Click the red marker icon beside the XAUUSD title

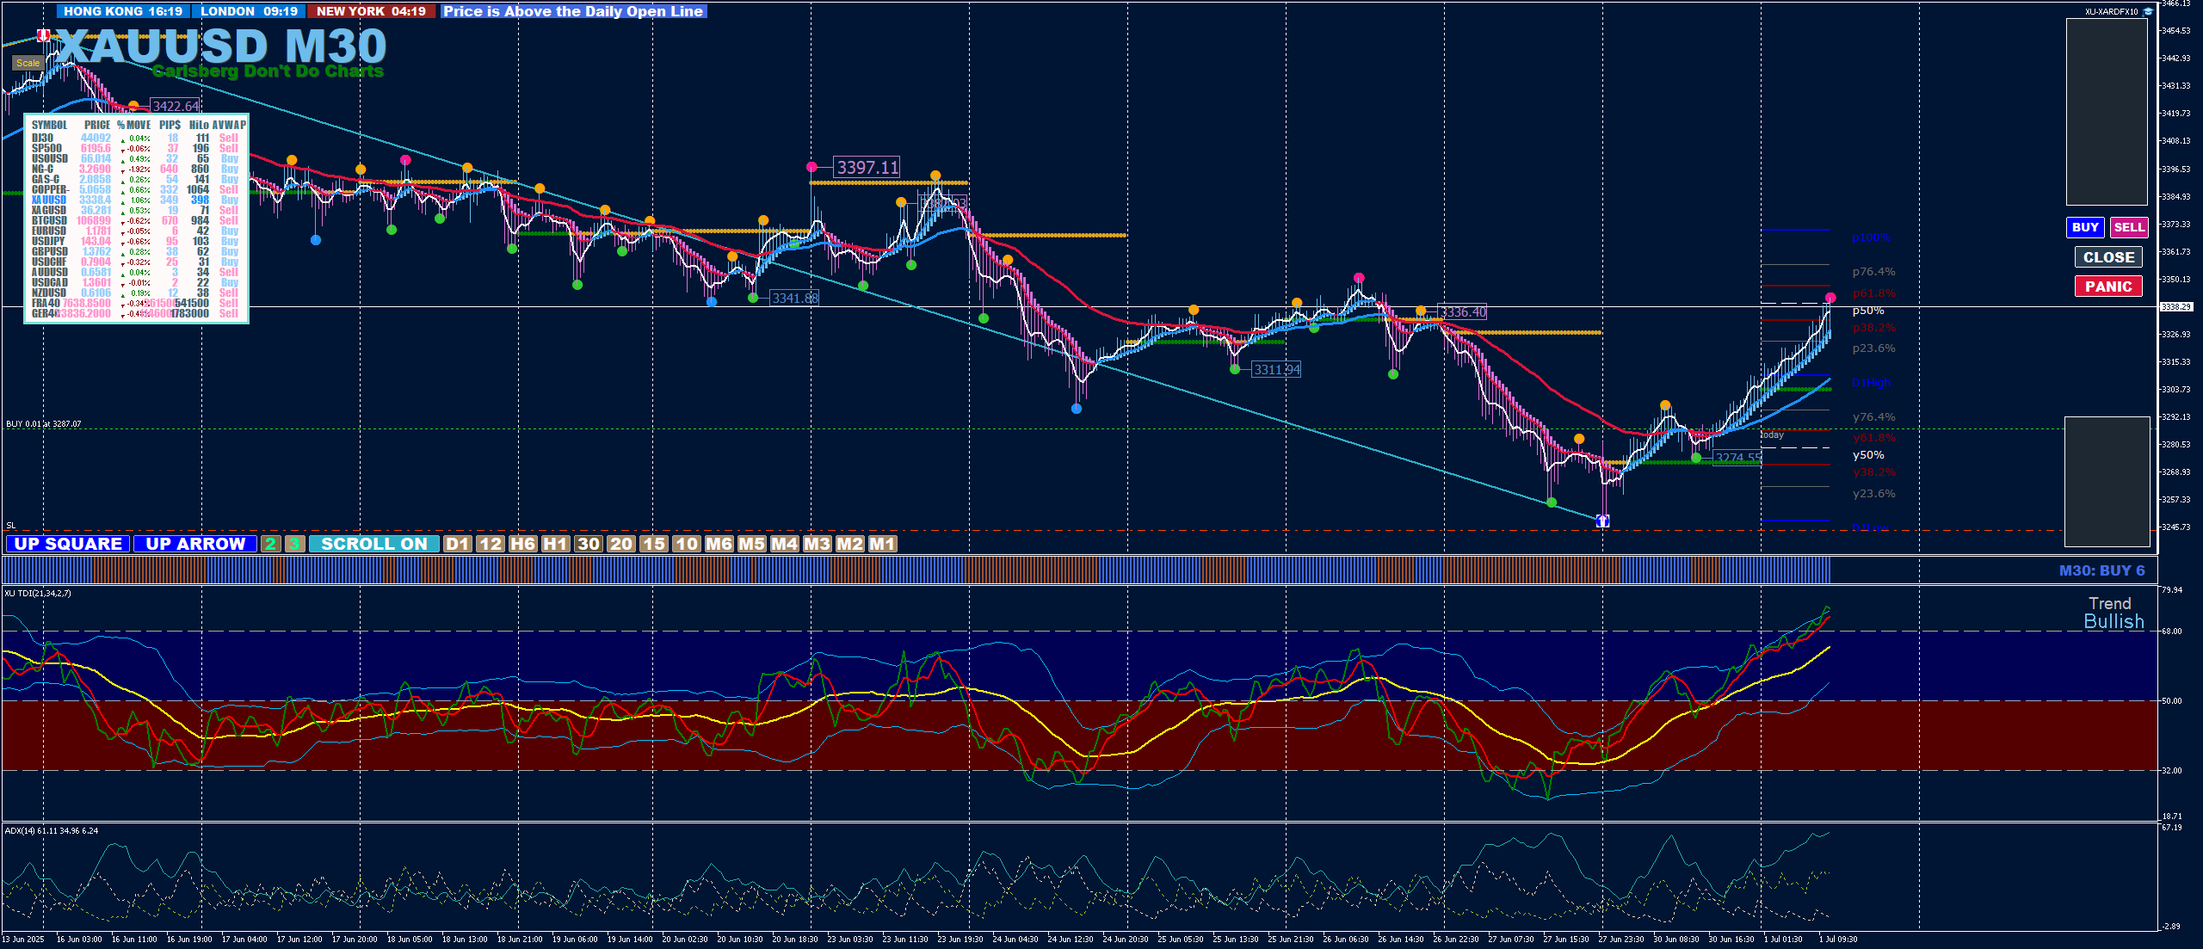tap(43, 35)
